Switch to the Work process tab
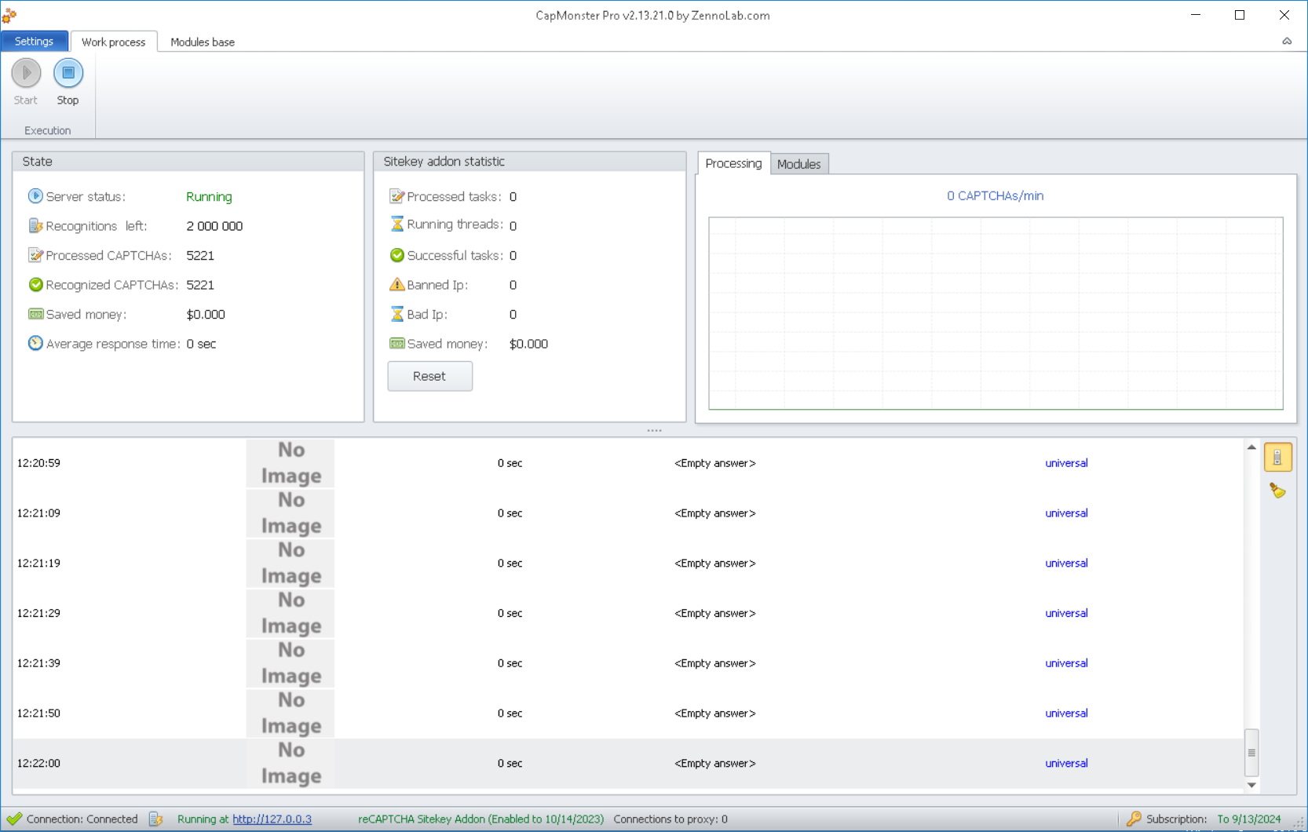The image size is (1308, 832). (x=114, y=42)
